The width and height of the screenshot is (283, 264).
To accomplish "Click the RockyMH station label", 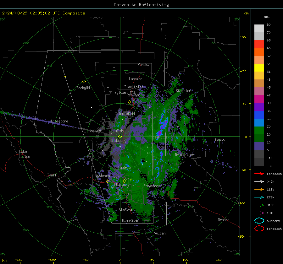I will tap(83, 88).
